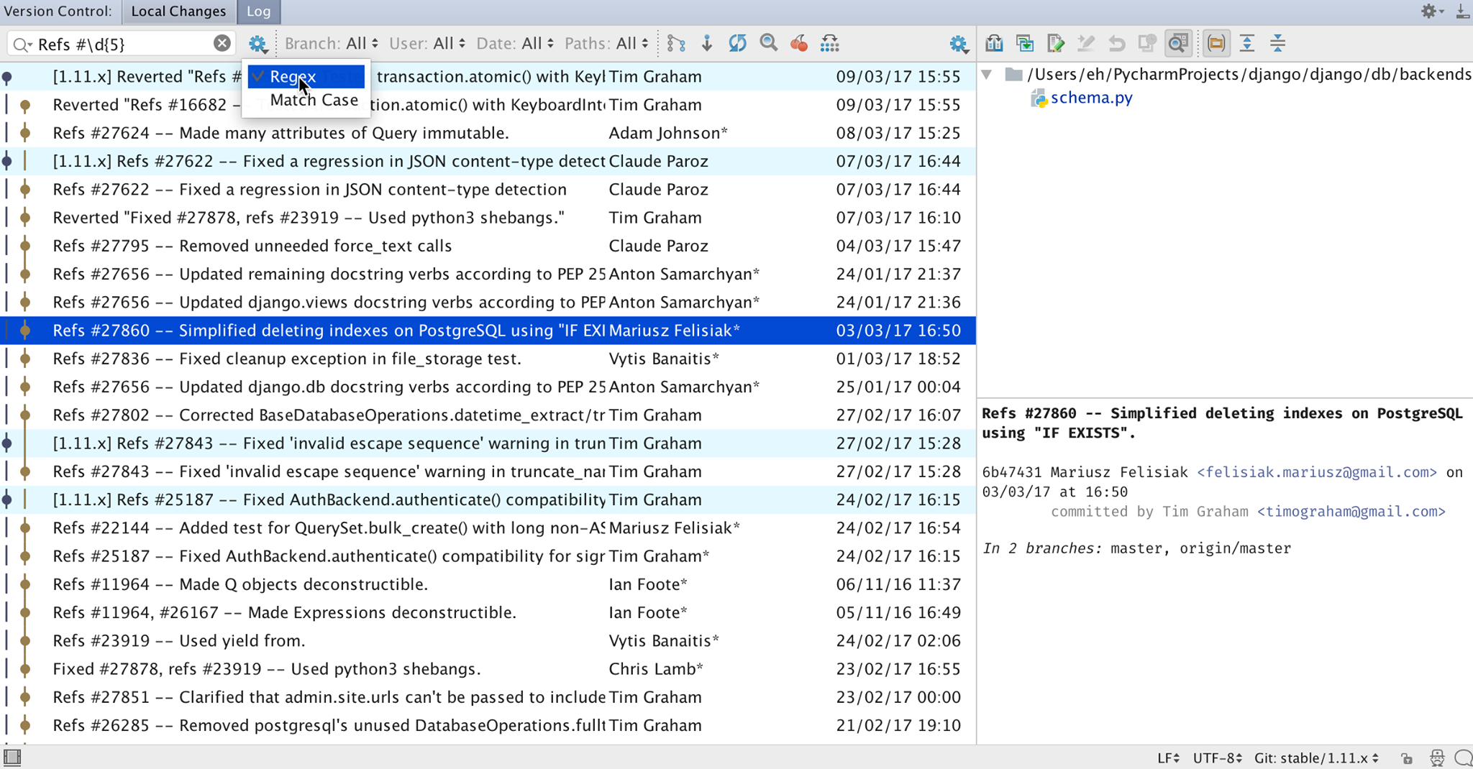Open Version Control panel settings gear at top
This screenshot has width=1473, height=769.
point(1431,11)
